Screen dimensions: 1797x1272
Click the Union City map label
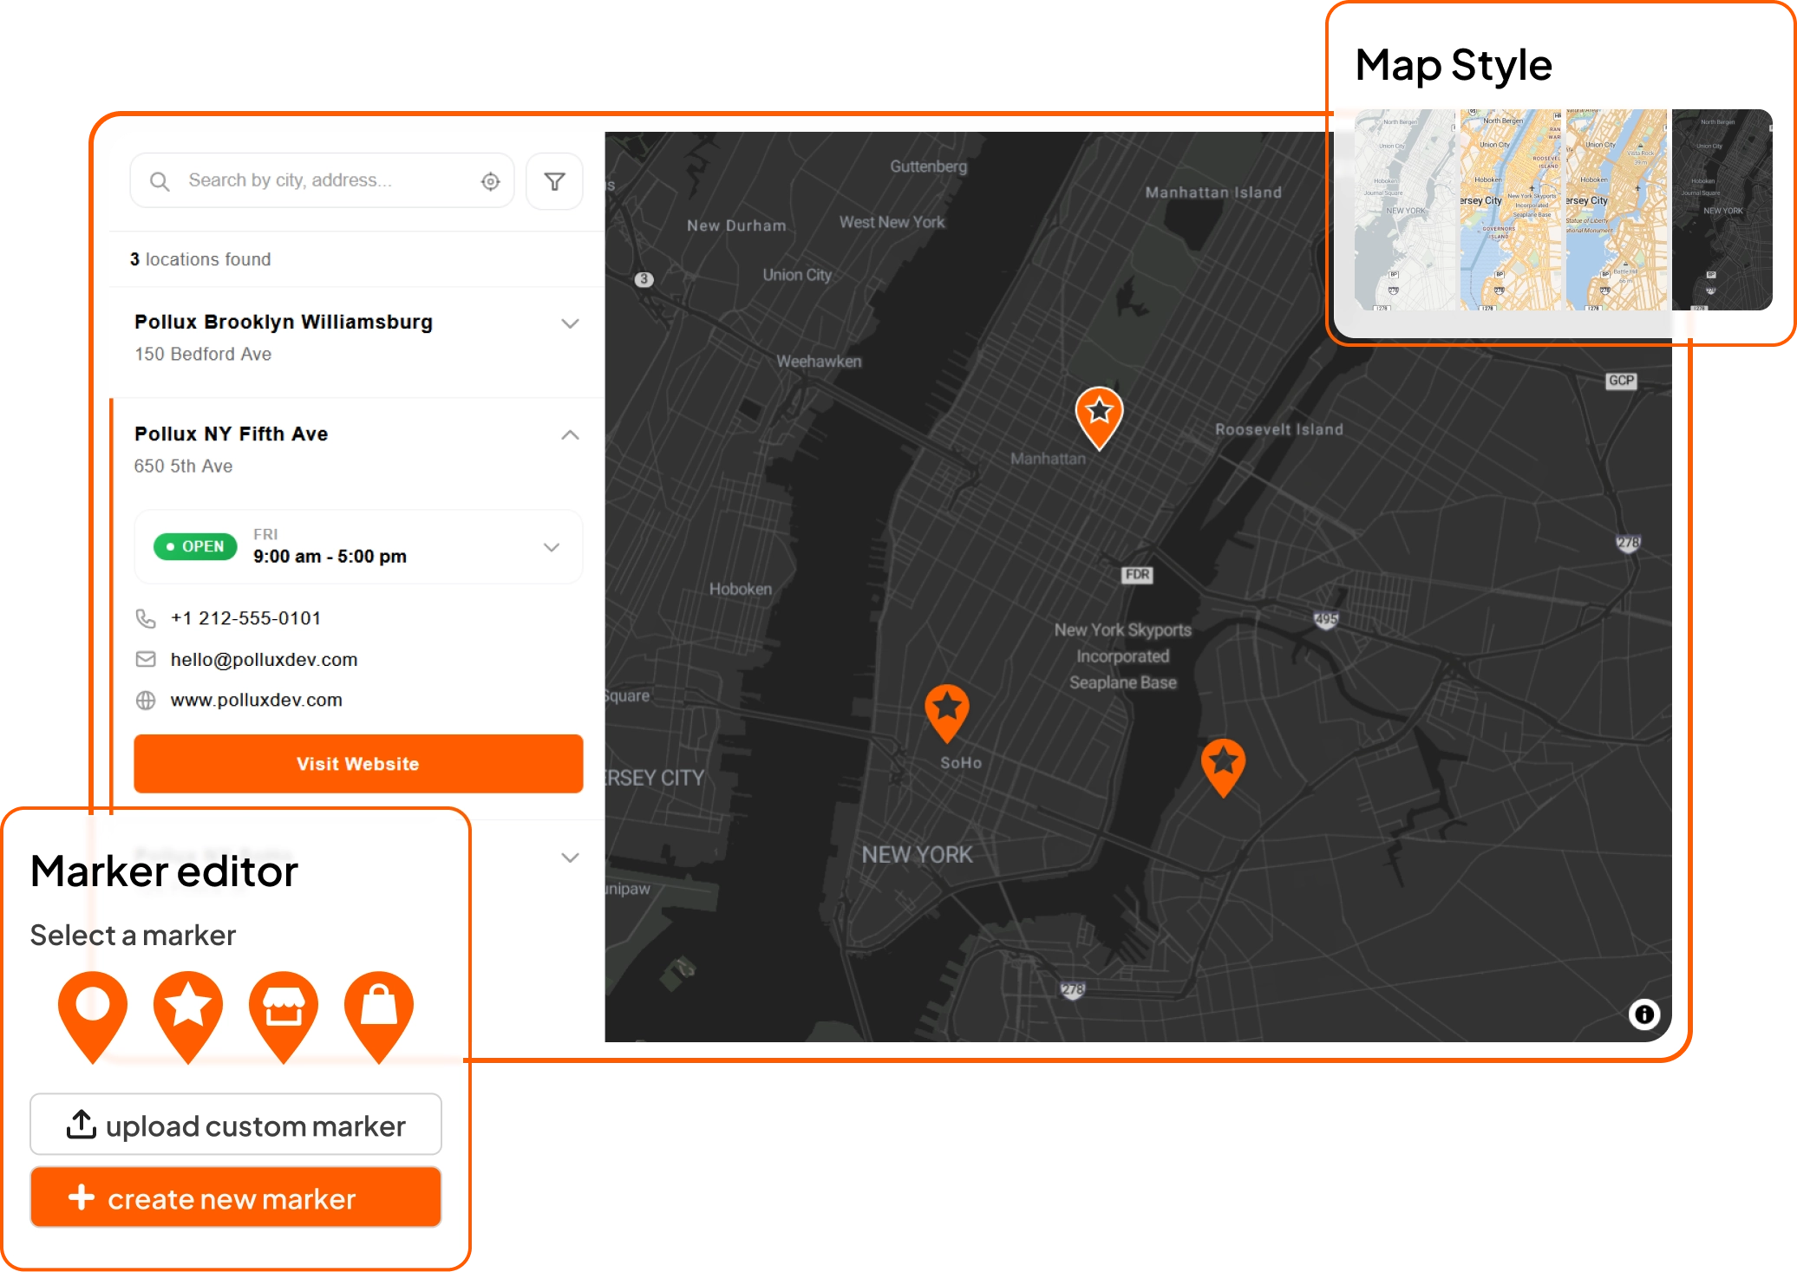click(x=797, y=275)
